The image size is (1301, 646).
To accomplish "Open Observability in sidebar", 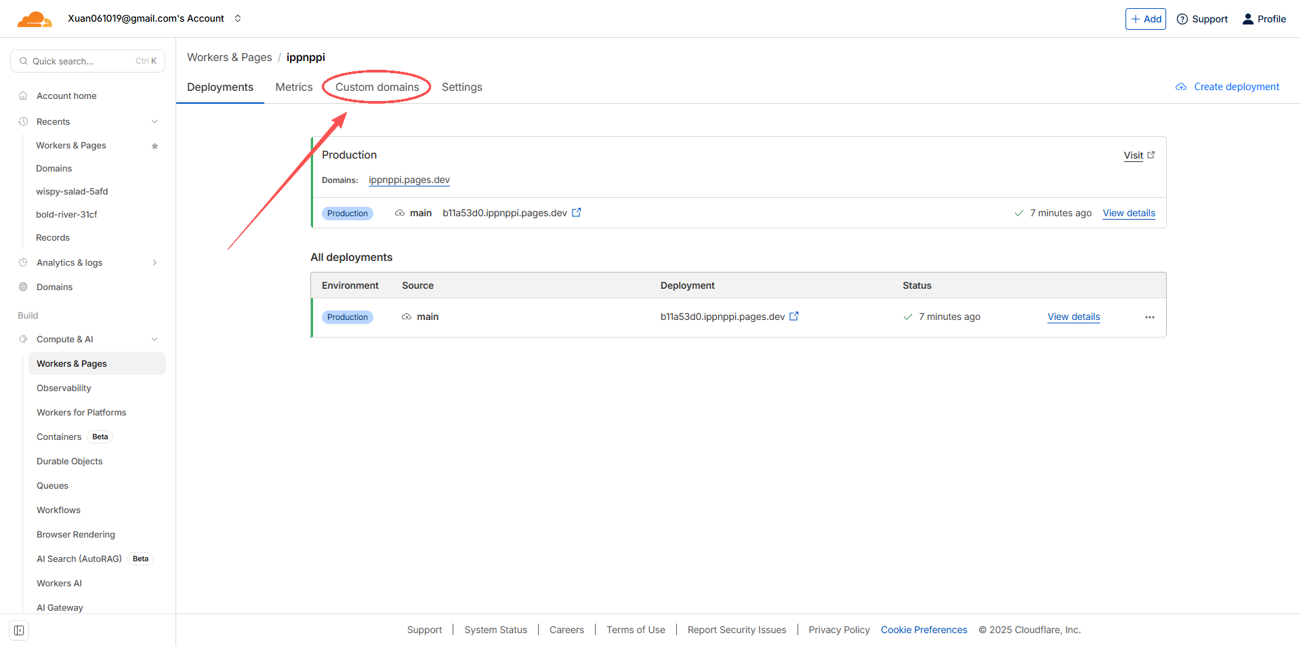I will [64, 388].
